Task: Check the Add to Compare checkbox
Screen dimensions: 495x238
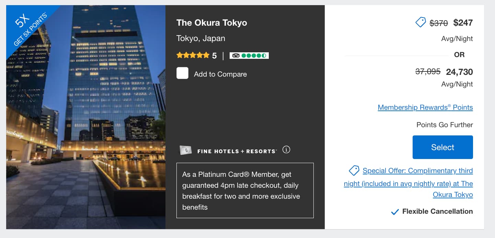Action: (182, 73)
